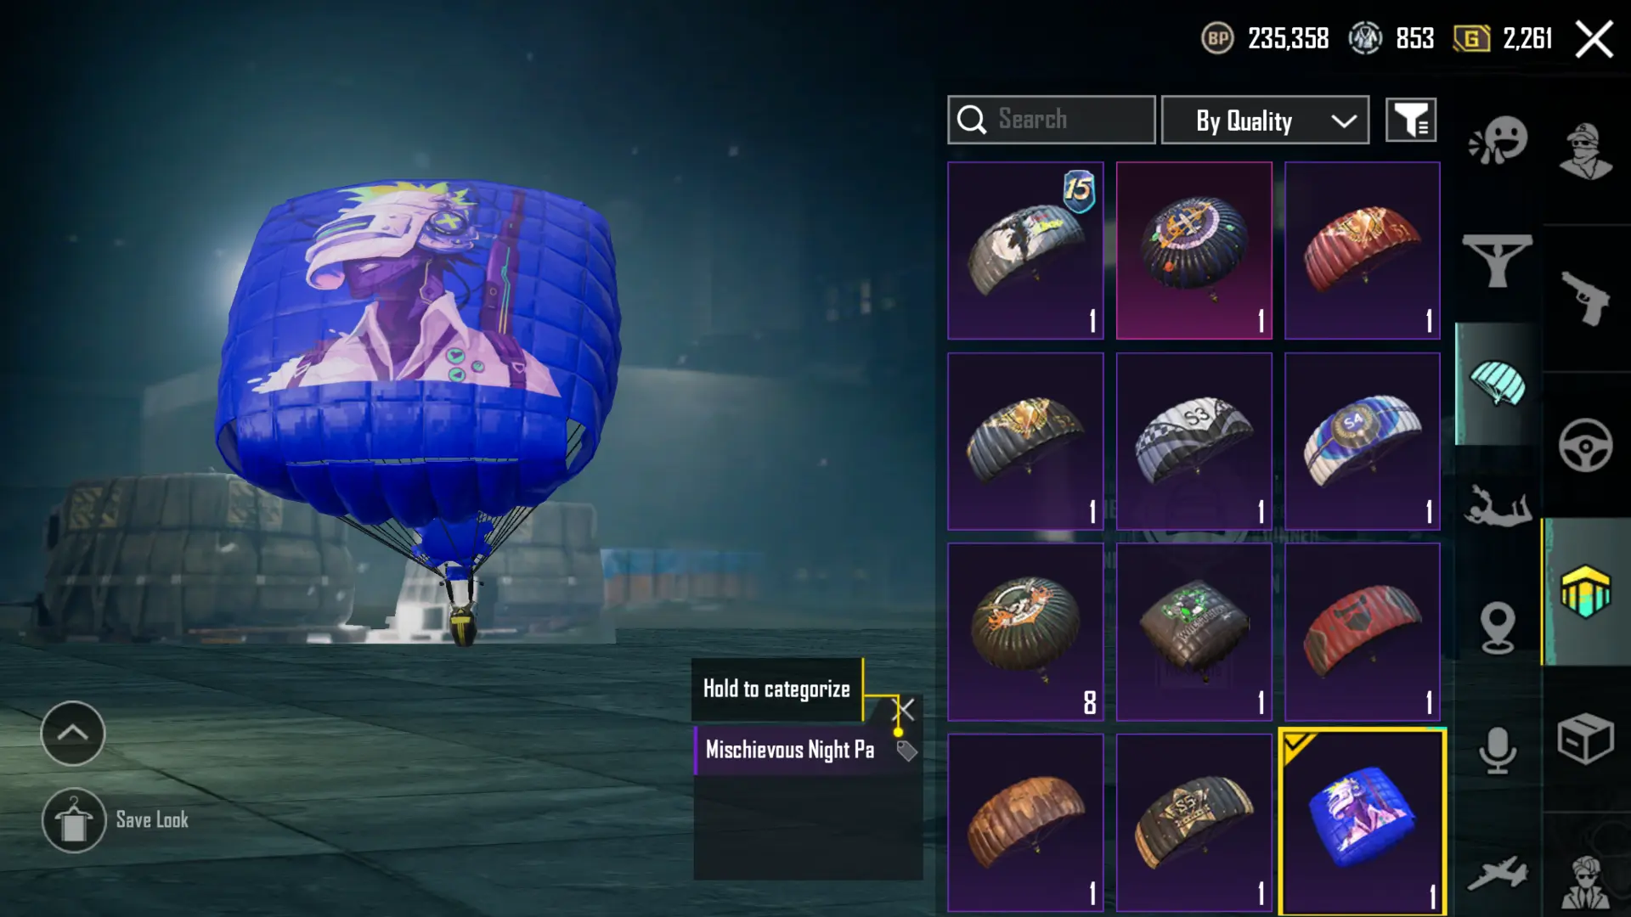Open the weapon skins pistol icon
This screenshot has height=917, width=1631.
(1585, 298)
